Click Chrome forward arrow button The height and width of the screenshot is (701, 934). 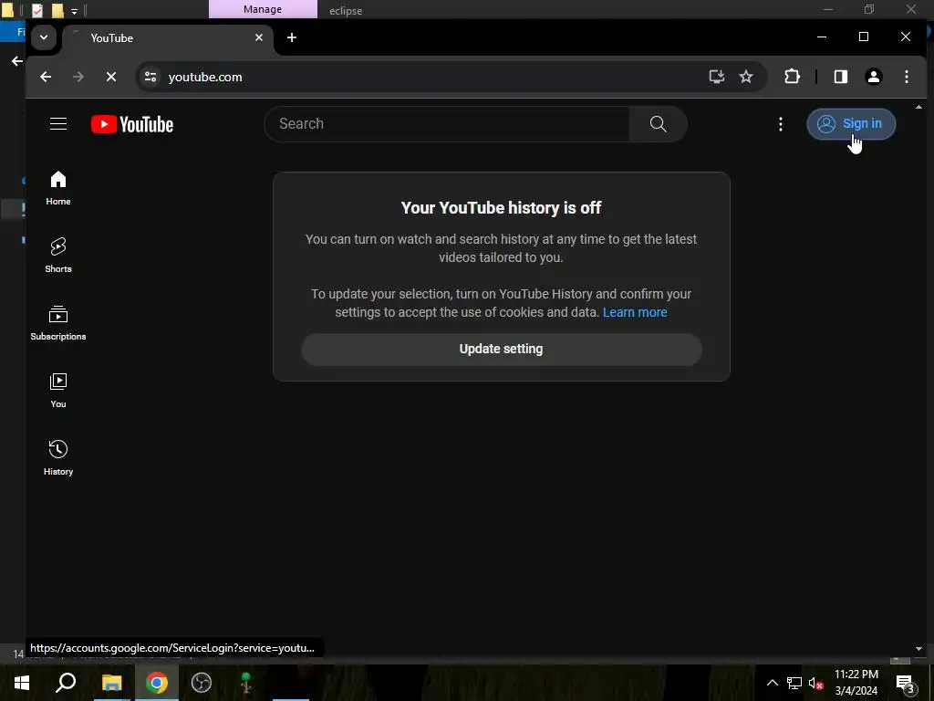[78, 77]
